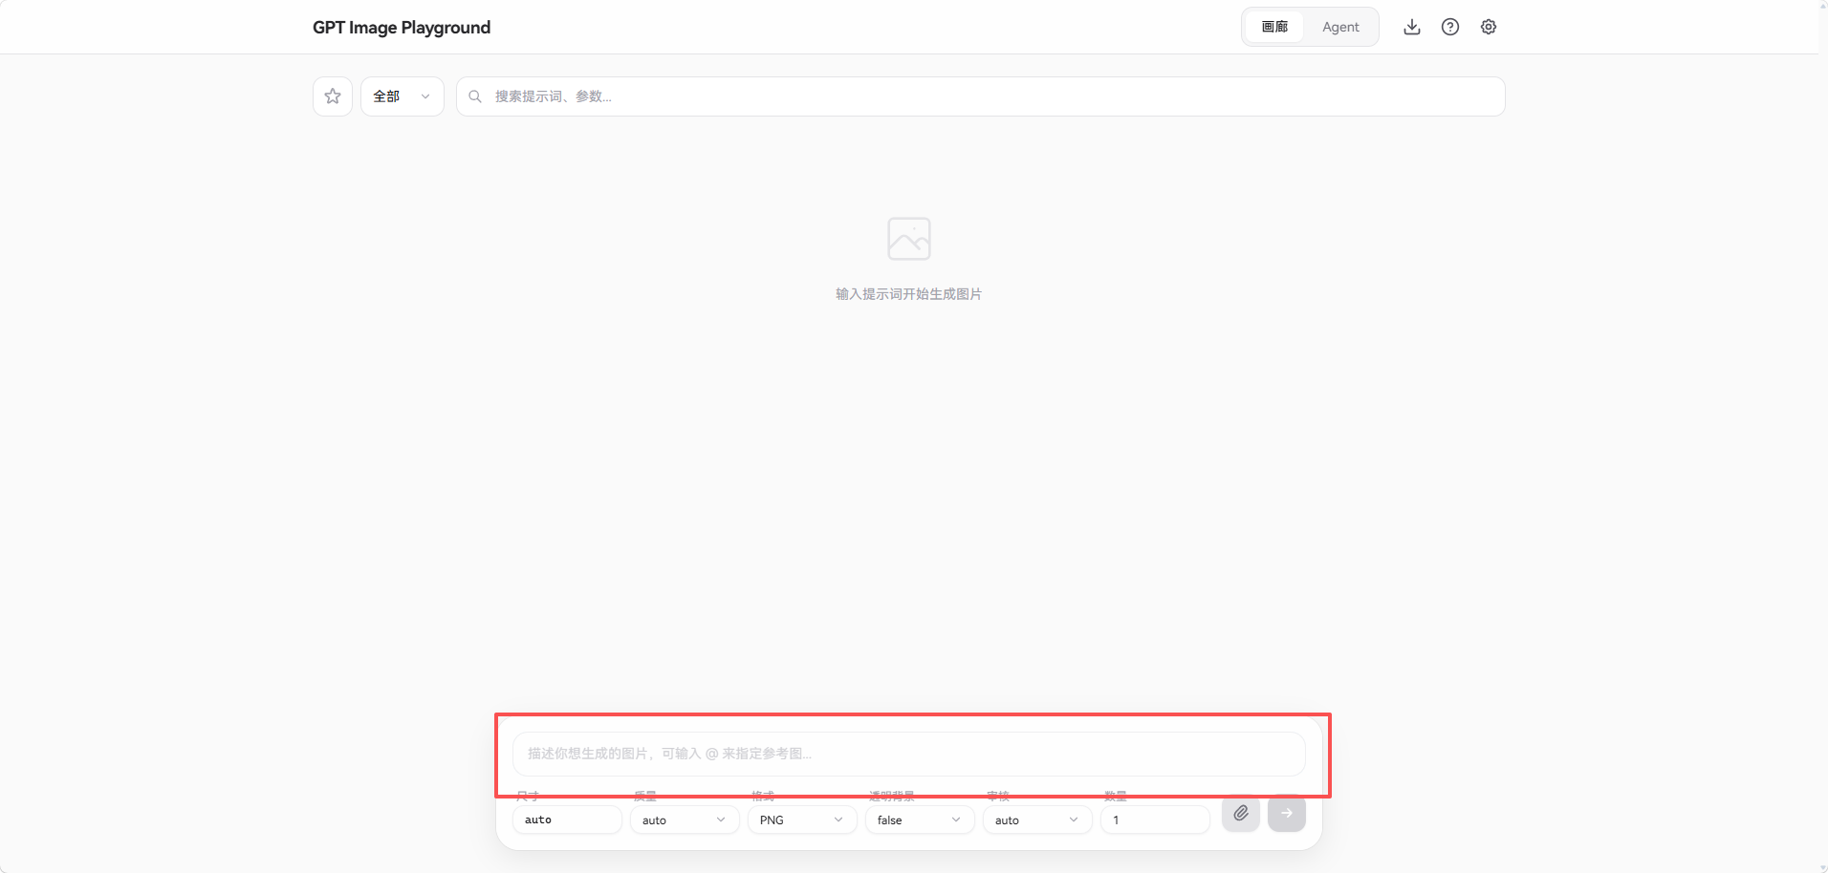Open the 透明背景 false dropdown
1828x873 pixels.
click(x=920, y=820)
